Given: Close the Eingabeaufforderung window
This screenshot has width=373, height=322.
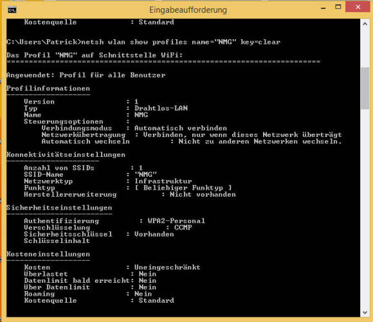Looking at the screenshot, I should coord(358,7).
